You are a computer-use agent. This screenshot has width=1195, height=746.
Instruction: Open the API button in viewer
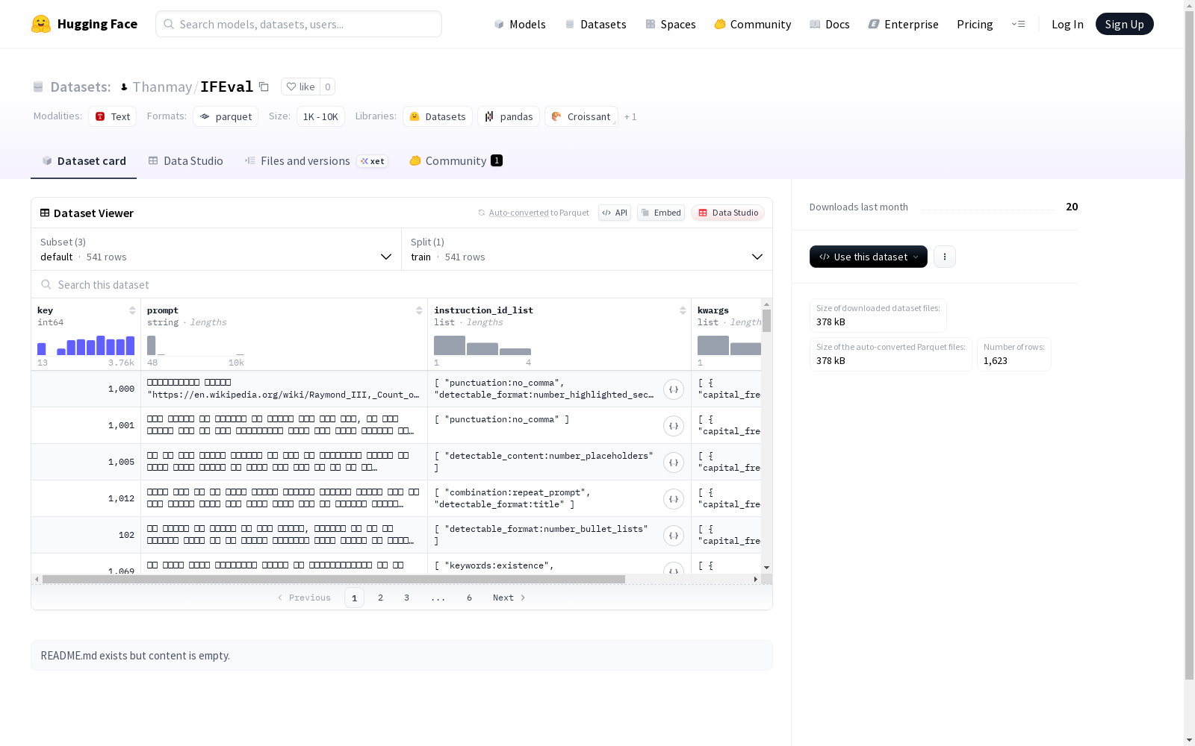pos(615,213)
